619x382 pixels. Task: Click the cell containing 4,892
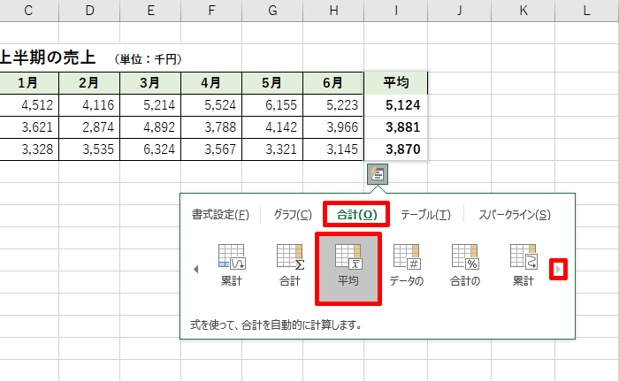[x=150, y=127]
